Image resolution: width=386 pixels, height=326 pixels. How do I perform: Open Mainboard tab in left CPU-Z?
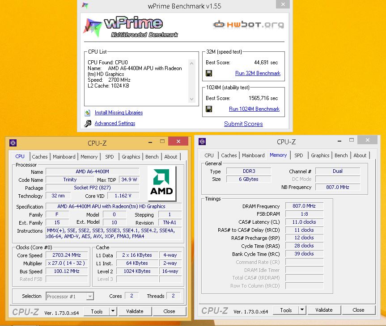pos(64,157)
